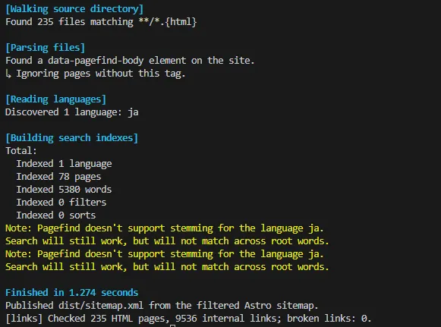Click the "Indexed 78 pages" line
Image resolution: width=441 pixels, height=327 pixels.
58,177
